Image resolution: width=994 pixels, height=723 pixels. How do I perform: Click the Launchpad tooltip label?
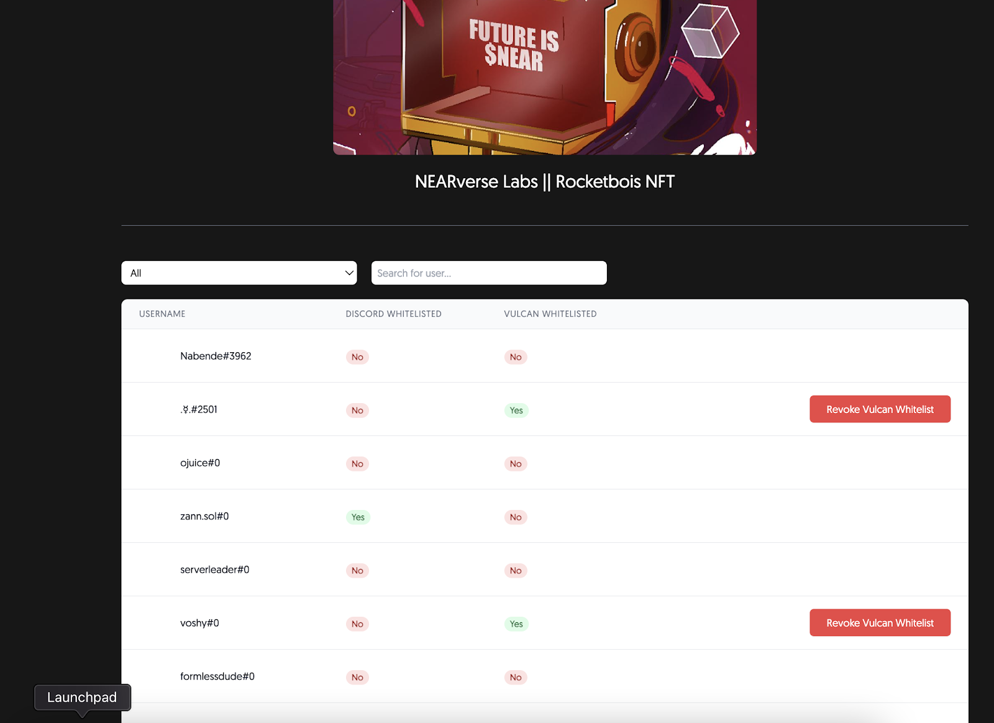[82, 698]
